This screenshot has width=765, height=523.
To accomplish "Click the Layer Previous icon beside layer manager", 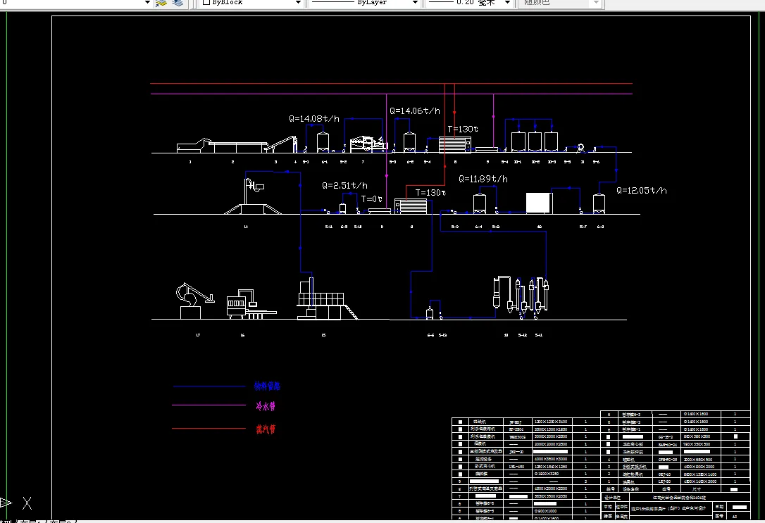I will (178, 3).
